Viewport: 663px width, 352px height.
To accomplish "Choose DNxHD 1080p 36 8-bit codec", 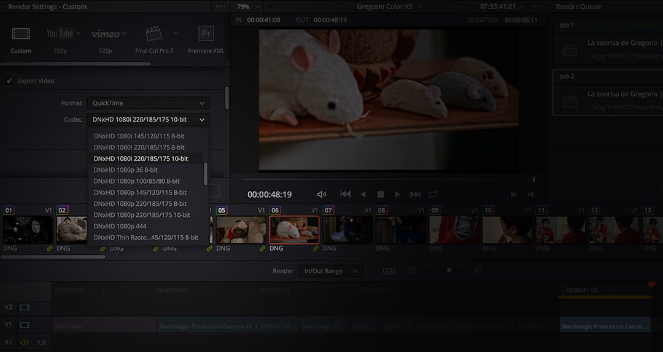I will coord(126,170).
